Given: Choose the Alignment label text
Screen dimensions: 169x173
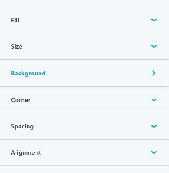Looking at the screenshot, I should pos(26,152).
